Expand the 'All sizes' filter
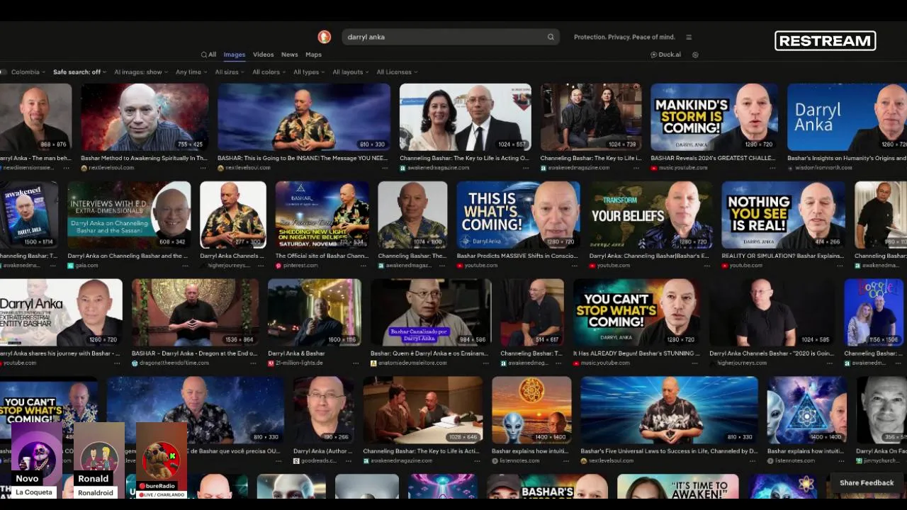The image size is (907, 510). [x=230, y=72]
